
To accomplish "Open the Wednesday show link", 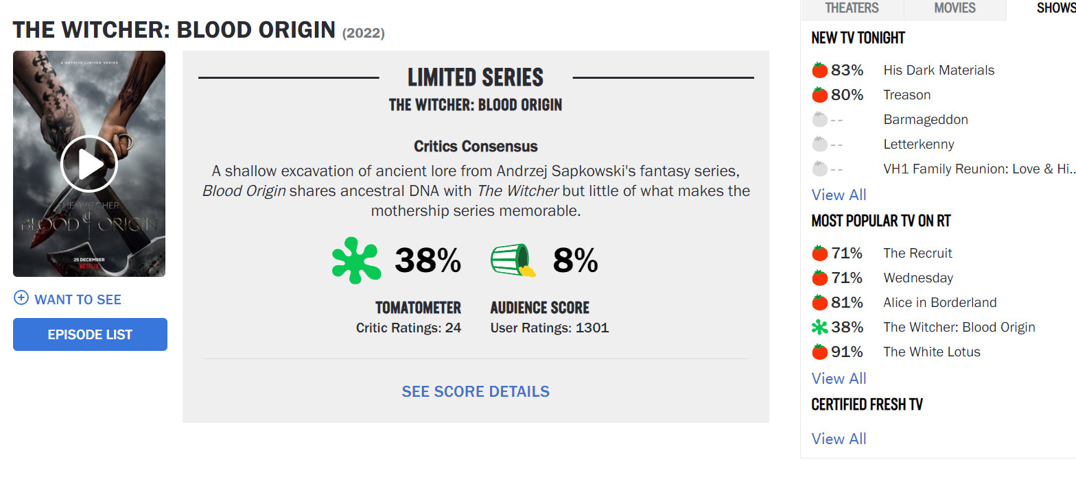I will (x=918, y=278).
